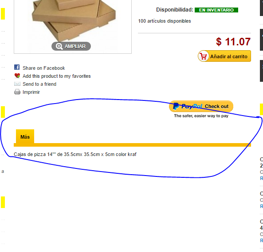Click the printer icon next to Imprimir
The width and height of the screenshot is (263, 252).
17,92
